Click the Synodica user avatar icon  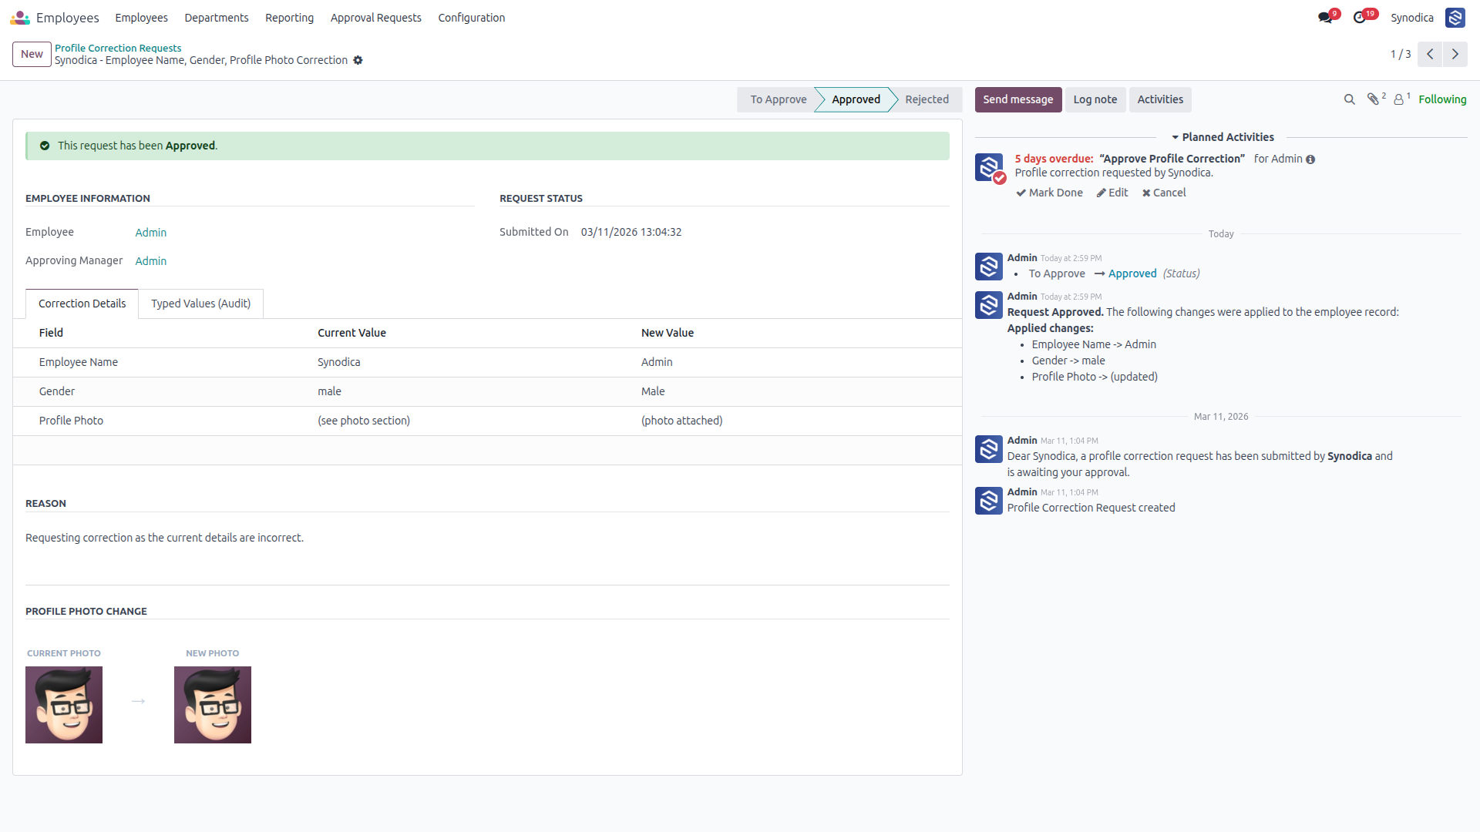[x=1455, y=17]
